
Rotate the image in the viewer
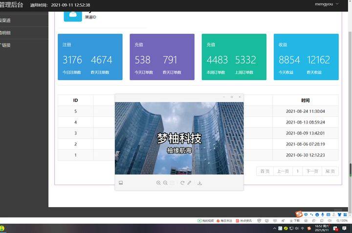(x=182, y=183)
